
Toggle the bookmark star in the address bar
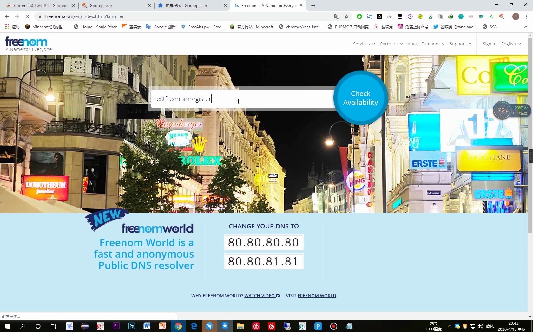click(347, 16)
